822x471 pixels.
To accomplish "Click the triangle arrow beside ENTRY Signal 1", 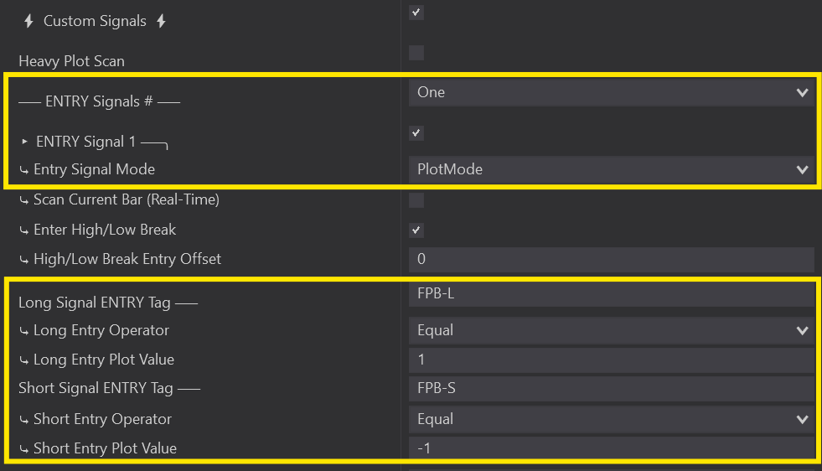I will (25, 142).
